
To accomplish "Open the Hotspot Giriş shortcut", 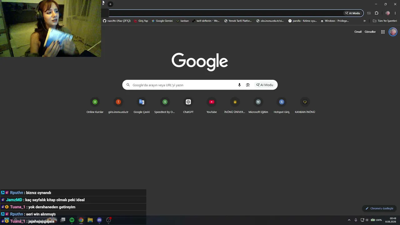I will [x=282, y=105].
